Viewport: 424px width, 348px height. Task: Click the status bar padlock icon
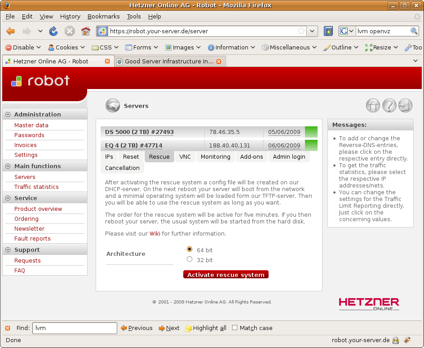[x=396, y=340]
